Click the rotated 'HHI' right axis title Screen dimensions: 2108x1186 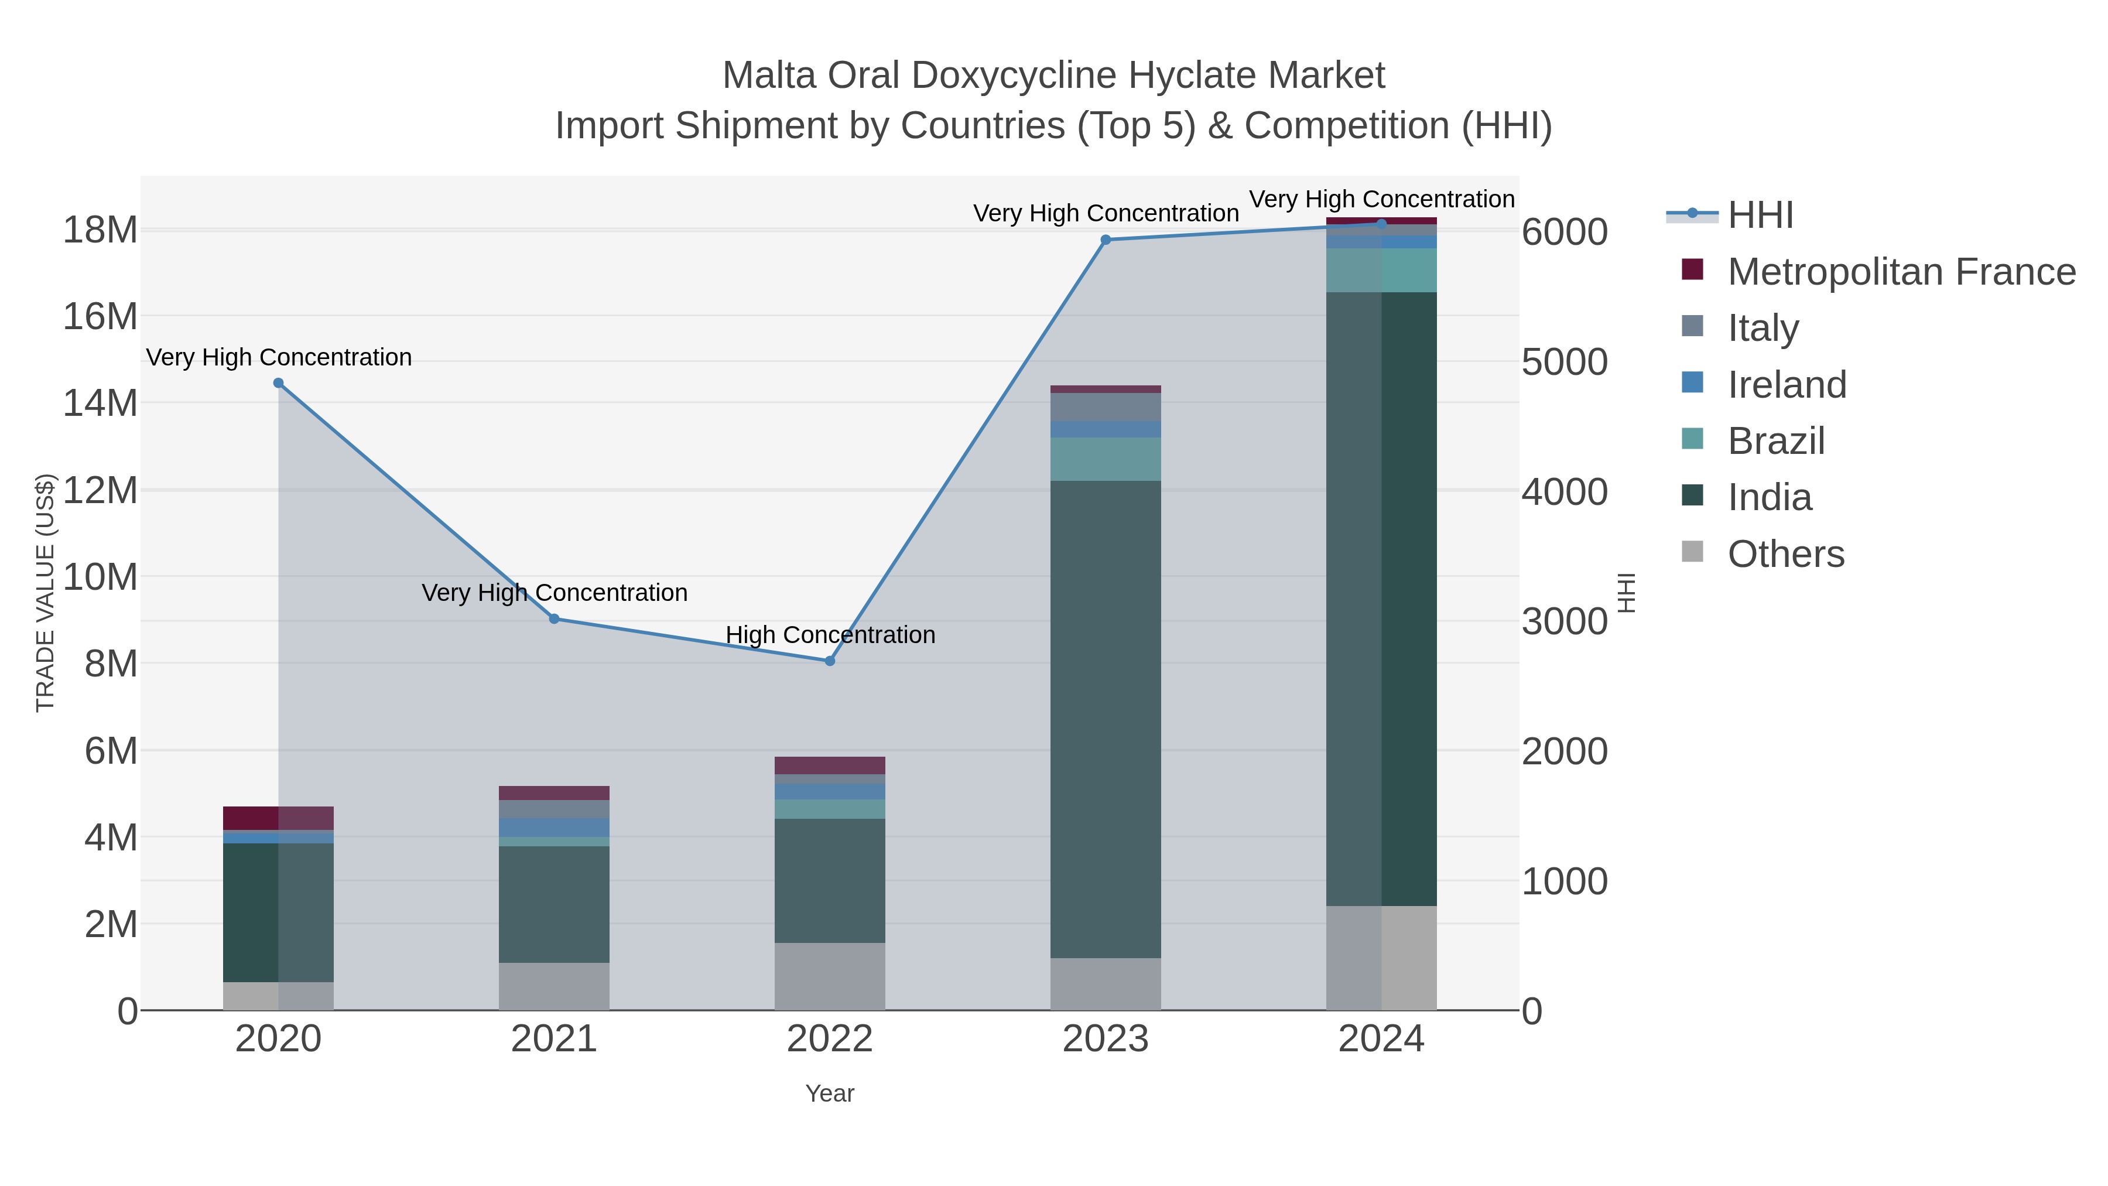1627,593
